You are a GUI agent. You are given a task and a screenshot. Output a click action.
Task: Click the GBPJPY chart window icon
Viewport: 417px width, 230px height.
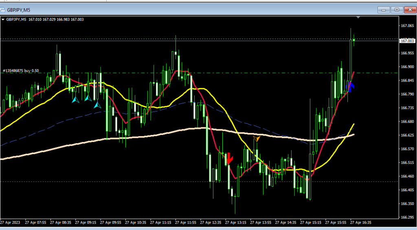[3, 9]
